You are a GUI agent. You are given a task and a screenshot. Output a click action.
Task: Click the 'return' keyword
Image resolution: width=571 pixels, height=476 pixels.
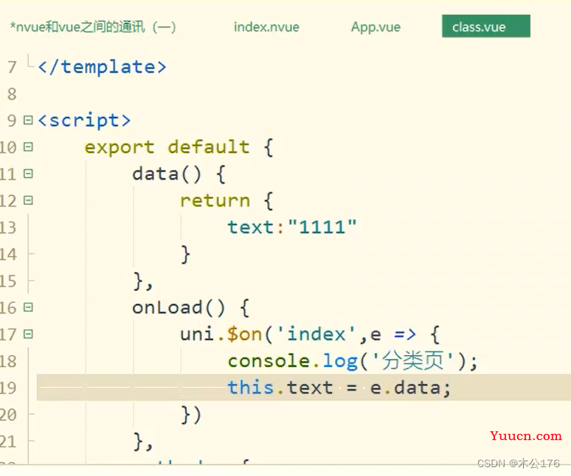215,200
